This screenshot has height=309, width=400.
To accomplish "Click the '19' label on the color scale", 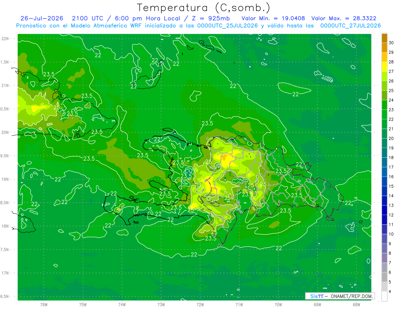I will coord(391,148).
